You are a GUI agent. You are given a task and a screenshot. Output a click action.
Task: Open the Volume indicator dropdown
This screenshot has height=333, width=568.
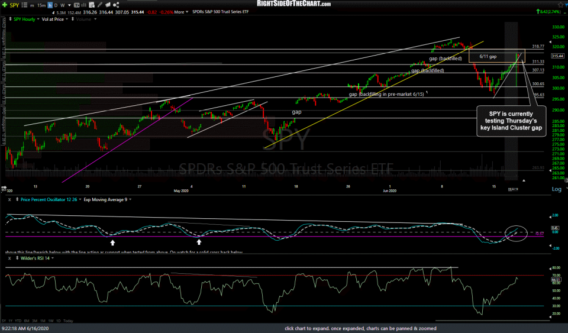(95, 19)
